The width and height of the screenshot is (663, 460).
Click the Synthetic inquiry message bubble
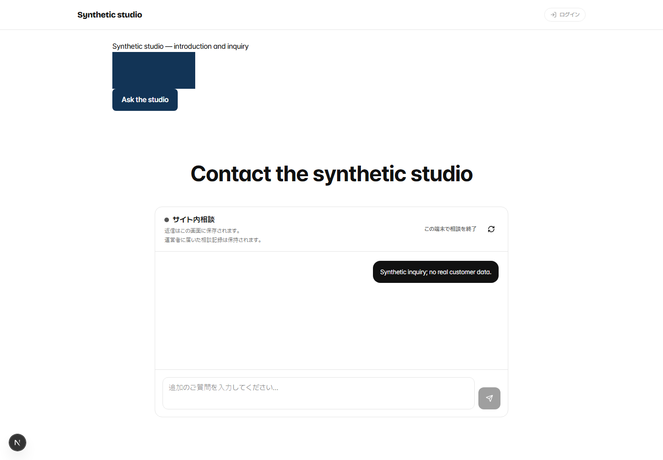click(x=436, y=272)
